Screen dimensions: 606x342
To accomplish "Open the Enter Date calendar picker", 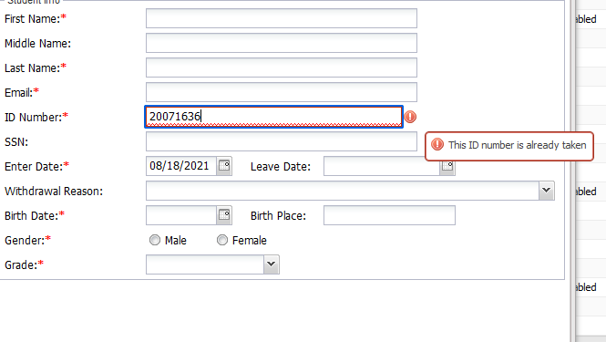I will tap(224, 166).
